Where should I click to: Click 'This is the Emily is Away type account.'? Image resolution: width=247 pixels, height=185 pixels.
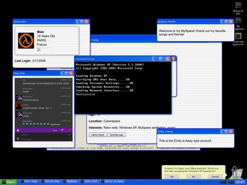click(185, 141)
